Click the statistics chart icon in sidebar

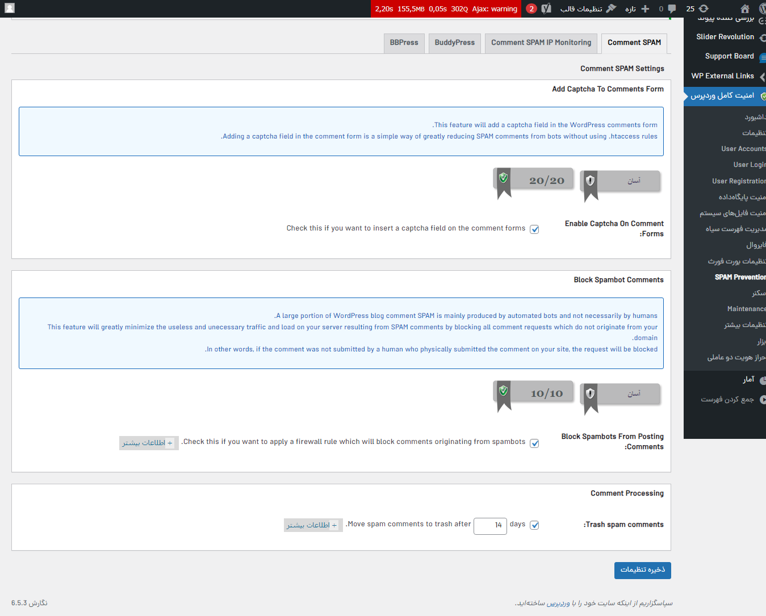pyautogui.click(x=763, y=380)
